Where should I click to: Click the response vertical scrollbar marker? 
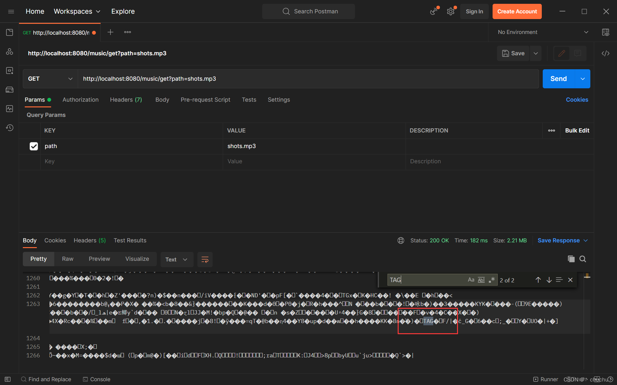click(587, 276)
